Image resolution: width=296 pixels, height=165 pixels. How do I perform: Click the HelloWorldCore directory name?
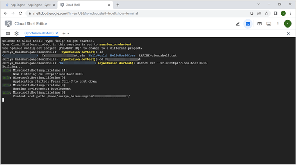point(123,55)
